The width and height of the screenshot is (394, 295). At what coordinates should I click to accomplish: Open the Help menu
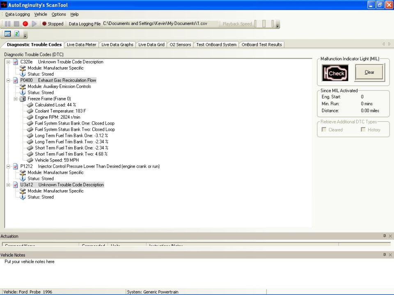click(x=74, y=14)
